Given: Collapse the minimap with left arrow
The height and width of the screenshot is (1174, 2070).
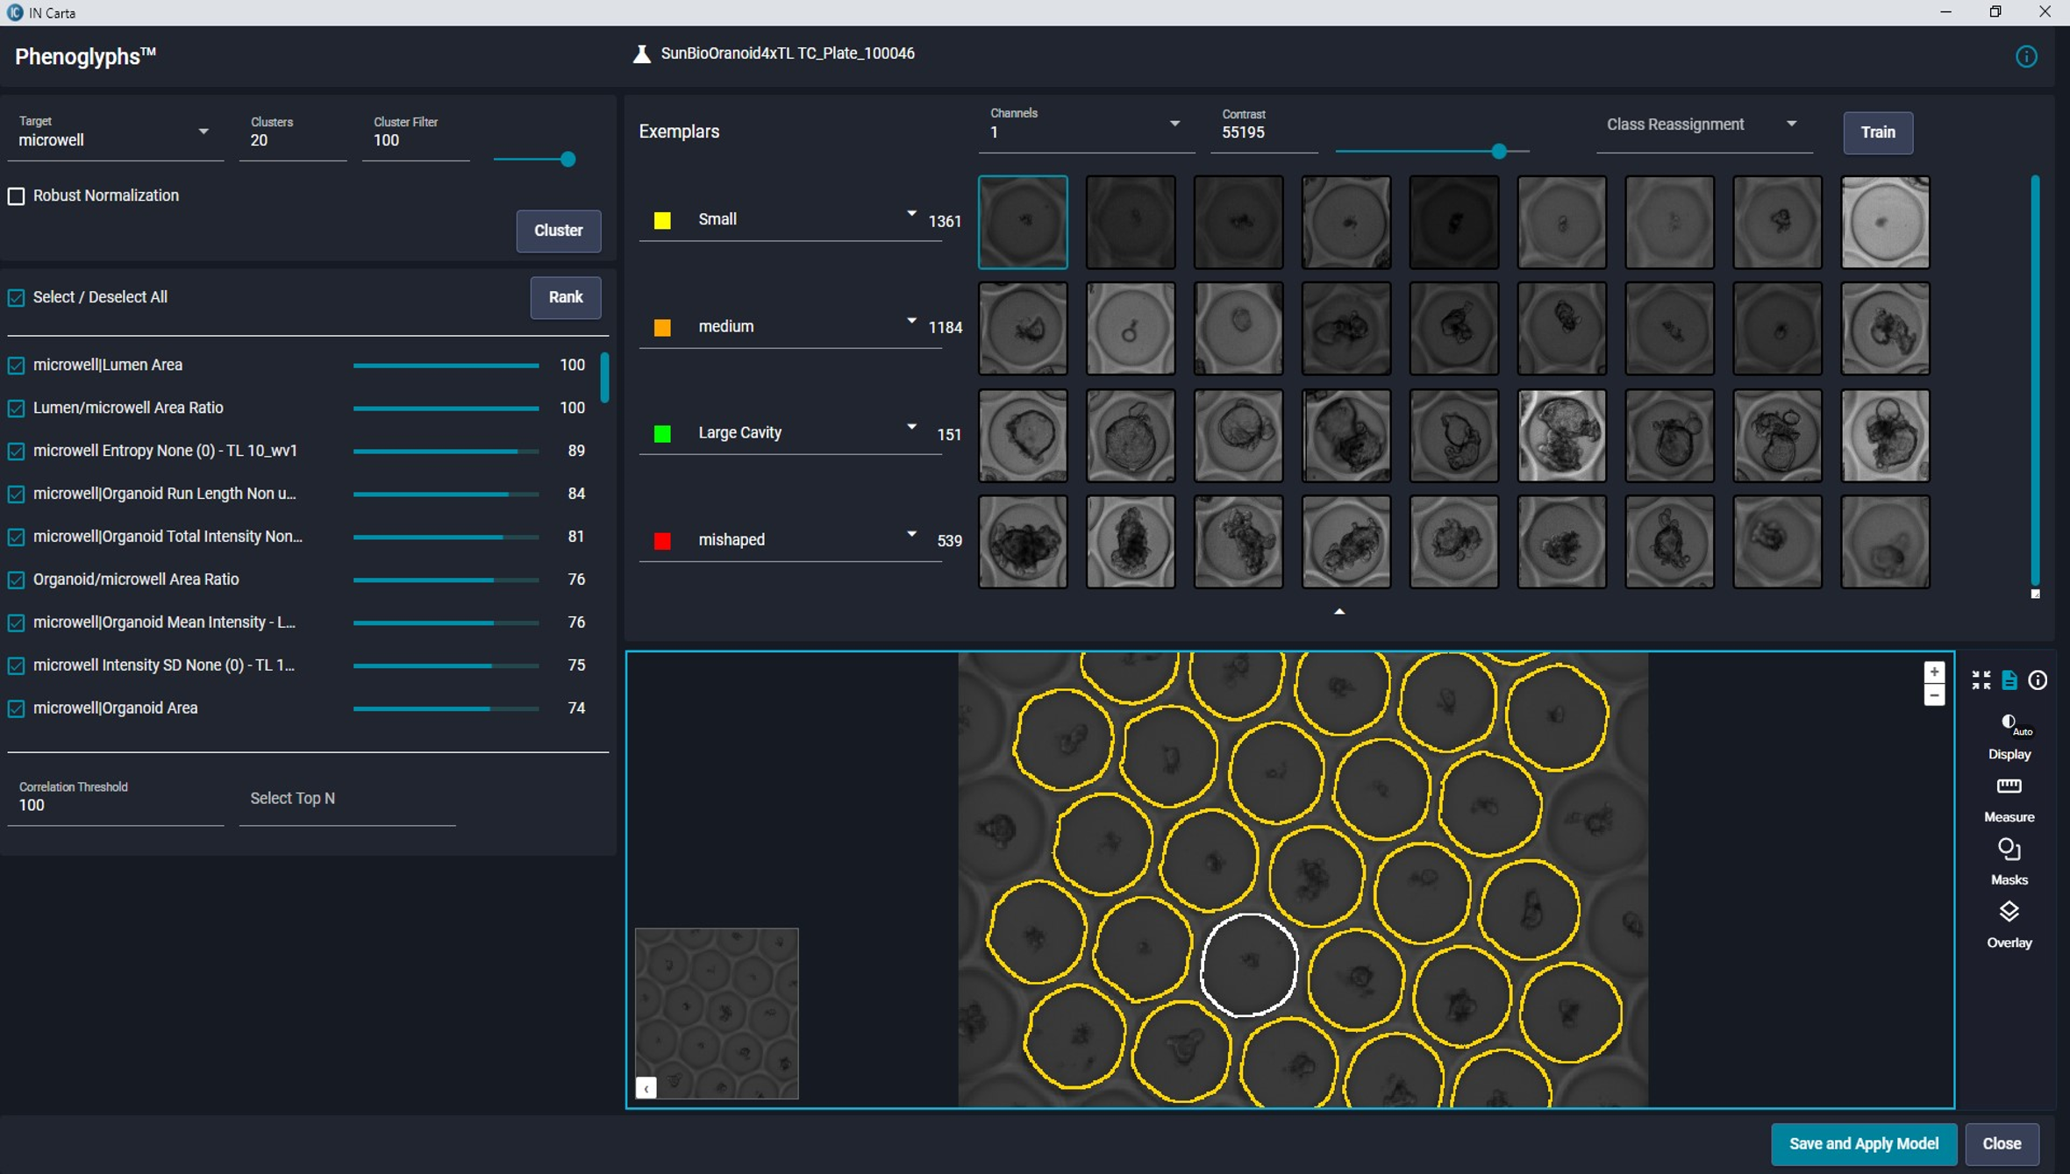Looking at the screenshot, I should (x=646, y=1087).
